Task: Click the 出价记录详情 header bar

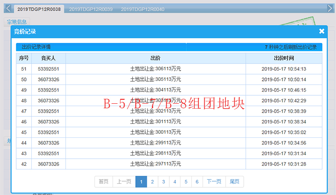Action: [101, 47]
